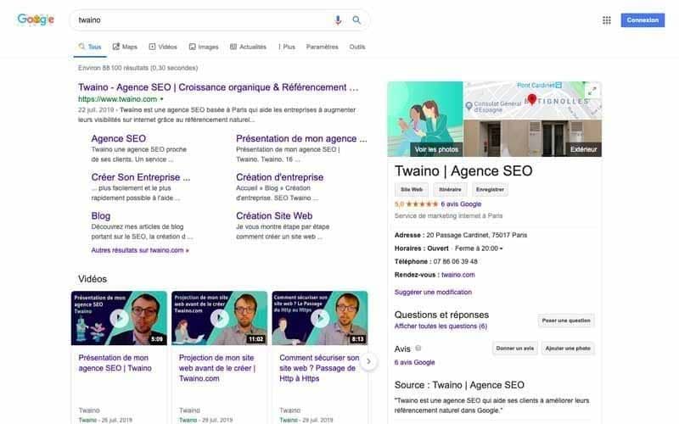Switch to the Images tab

pyautogui.click(x=204, y=47)
